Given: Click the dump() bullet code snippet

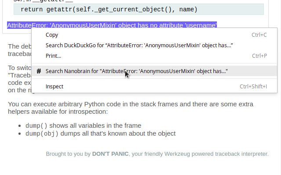Looking at the screenshot, I should [x=36, y=126].
